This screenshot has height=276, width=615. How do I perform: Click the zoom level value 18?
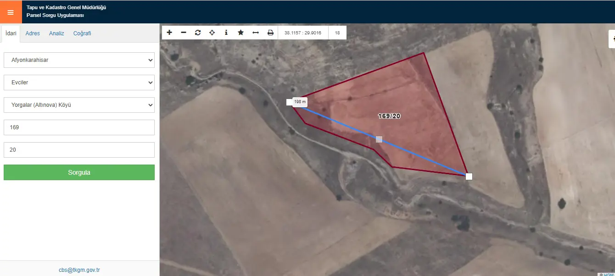coord(337,33)
